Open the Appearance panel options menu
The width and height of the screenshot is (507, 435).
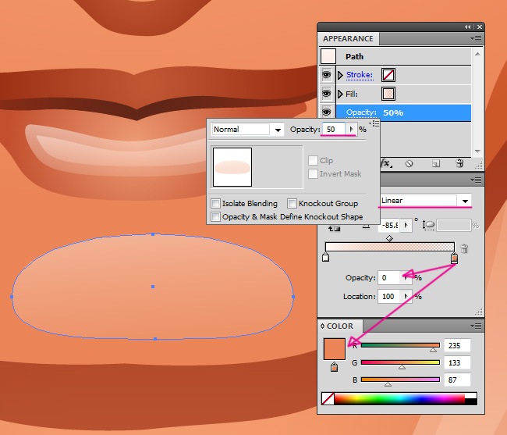474,38
